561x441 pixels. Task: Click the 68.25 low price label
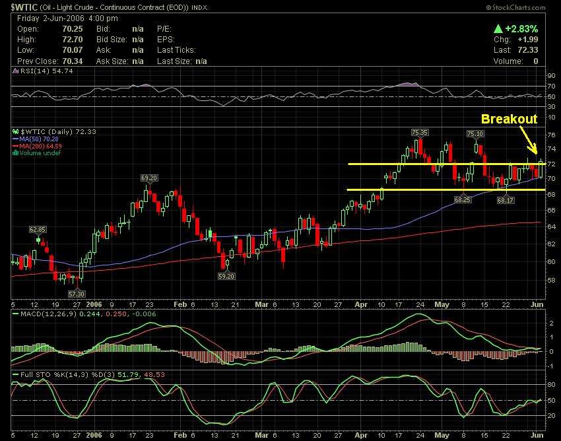click(463, 200)
